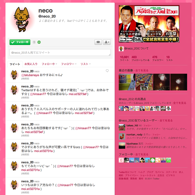The width and height of the screenshot is (195, 195).
Task: Open the last fireworks image thumbnail
Action: tap(178, 82)
